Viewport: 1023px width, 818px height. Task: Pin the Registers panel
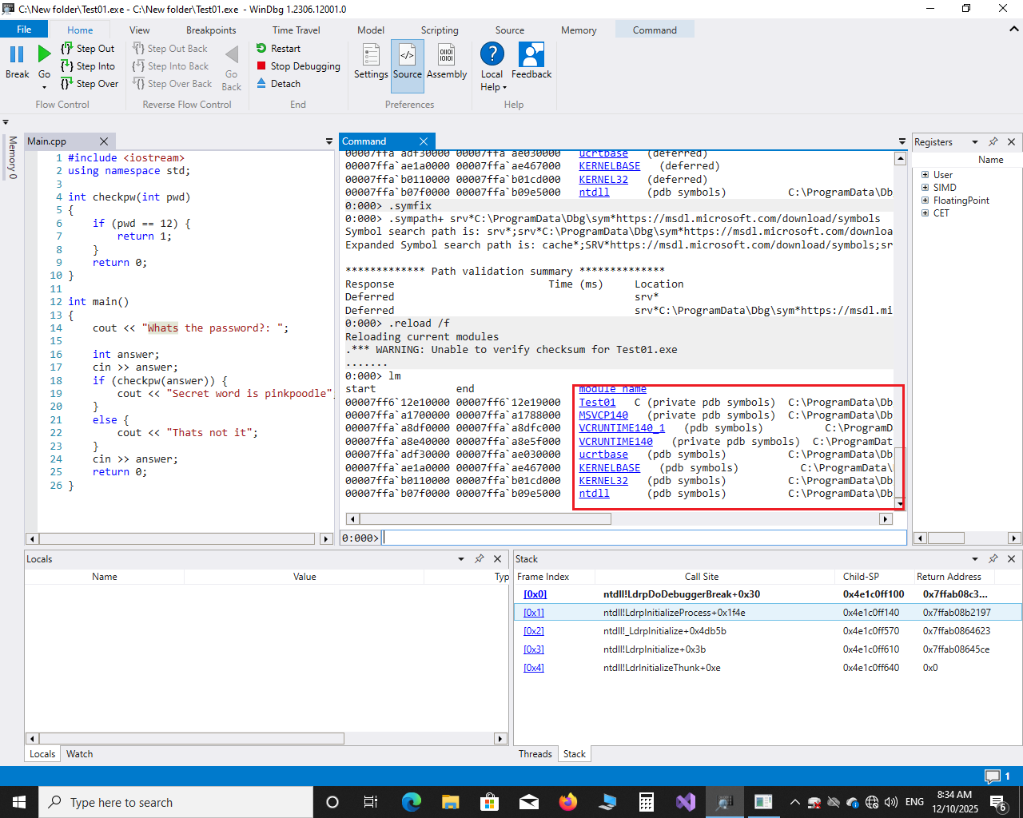tap(993, 141)
